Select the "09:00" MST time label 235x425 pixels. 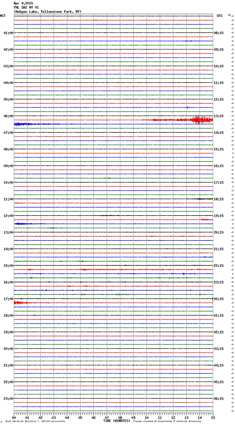tap(9, 166)
